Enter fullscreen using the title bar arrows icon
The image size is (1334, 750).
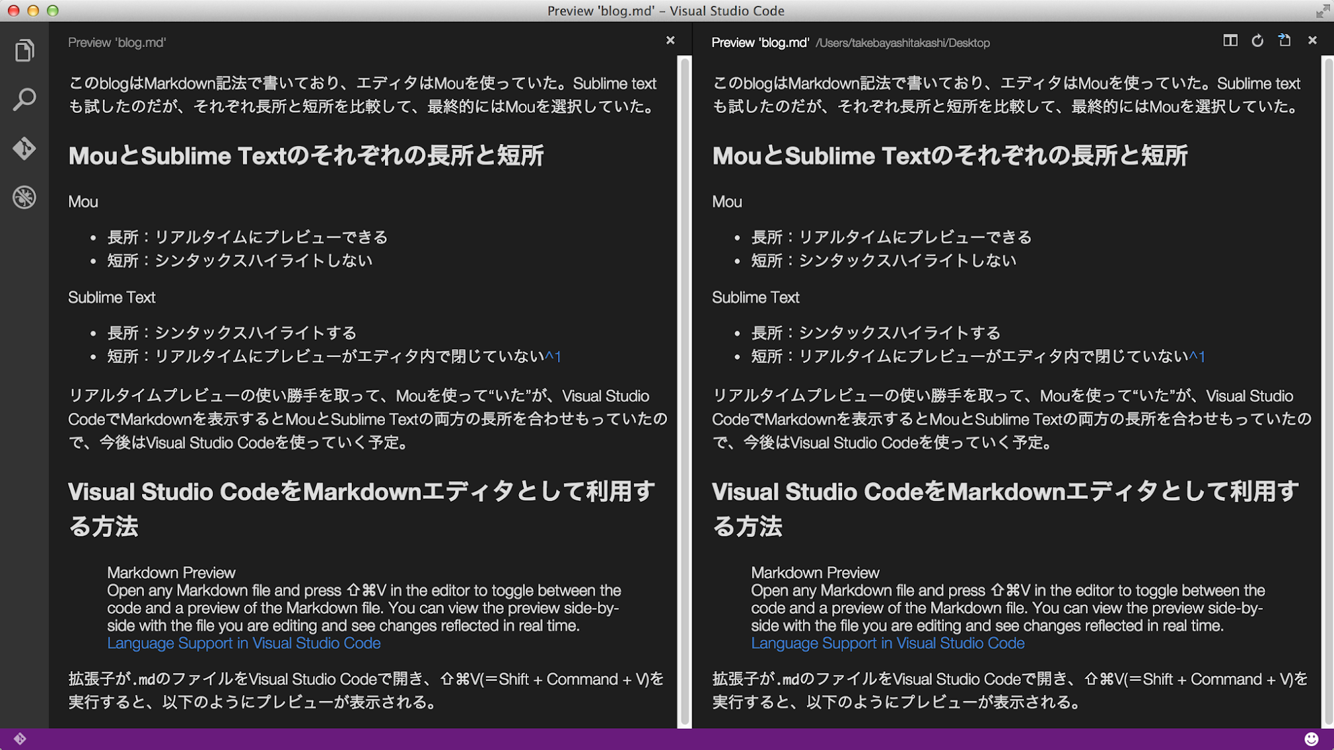(x=1321, y=11)
